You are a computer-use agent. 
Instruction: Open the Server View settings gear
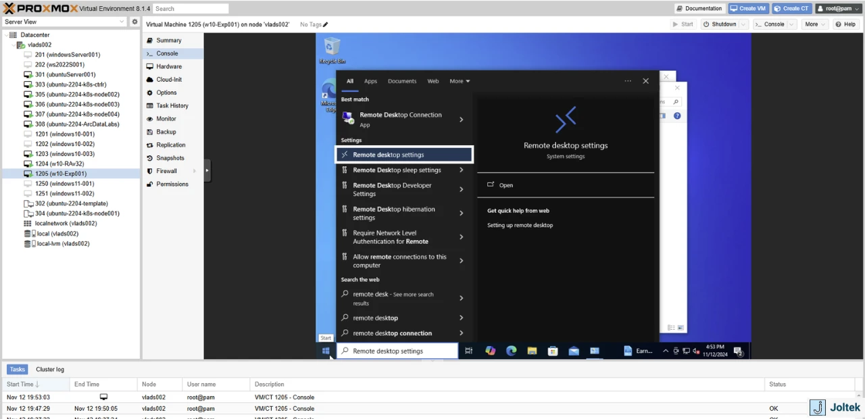coord(134,22)
